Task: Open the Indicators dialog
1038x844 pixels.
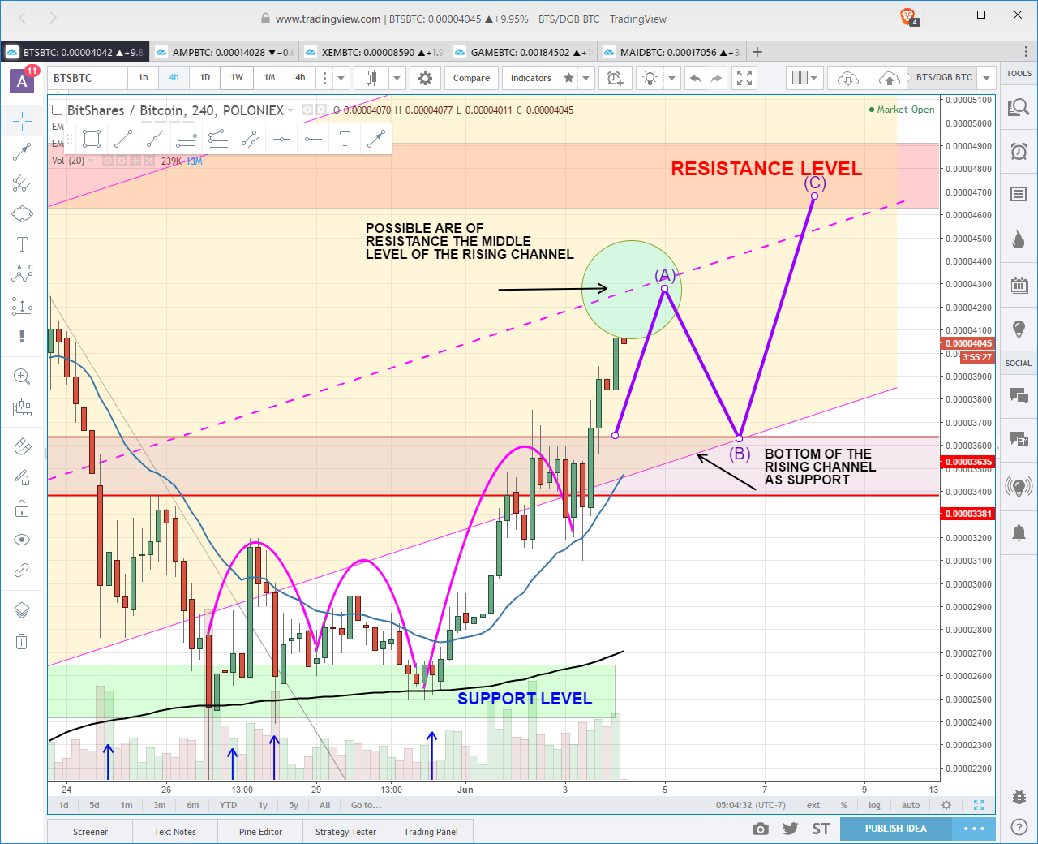Action: tap(531, 78)
